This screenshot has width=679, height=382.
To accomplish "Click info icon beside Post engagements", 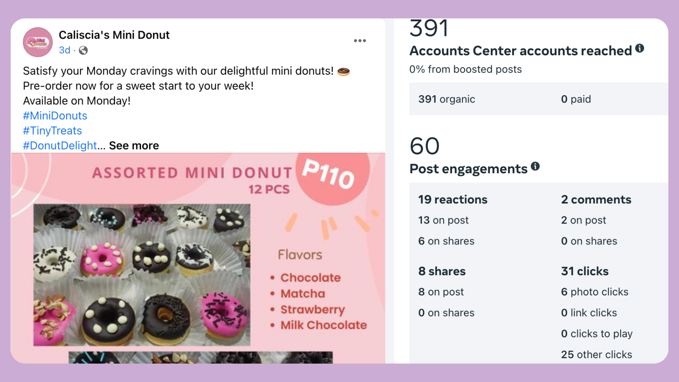I will pos(535,166).
